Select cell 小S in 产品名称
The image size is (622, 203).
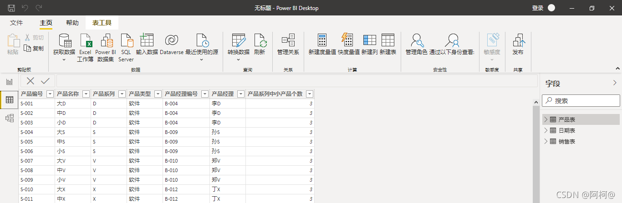pyautogui.click(x=73, y=151)
